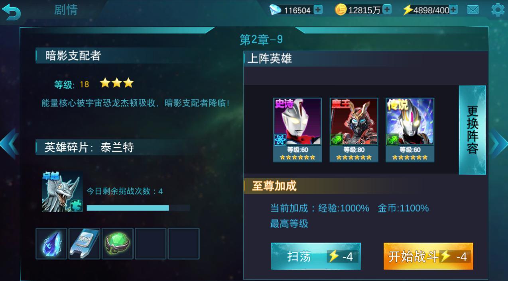This screenshot has height=281, width=508.
Task: Click the 扫荡 sweep button
Action: point(316,256)
